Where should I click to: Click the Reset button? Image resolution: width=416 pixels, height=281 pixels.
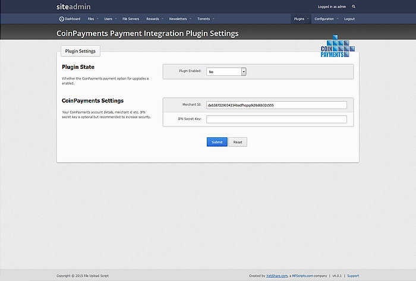[238, 142]
